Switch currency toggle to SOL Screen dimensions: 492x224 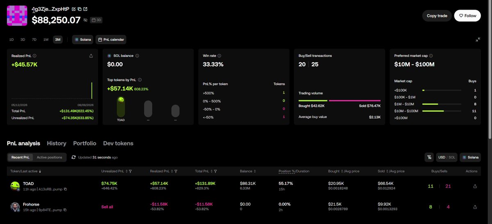pos(452,157)
